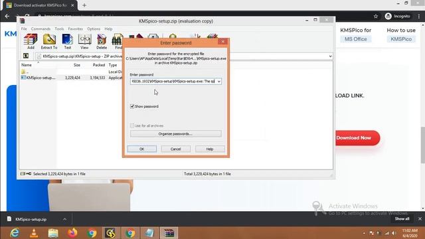This screenshot has height=239, width=425.
Task: Close the Download activator KMSPico tab
Action: click(x=72, y=5)
